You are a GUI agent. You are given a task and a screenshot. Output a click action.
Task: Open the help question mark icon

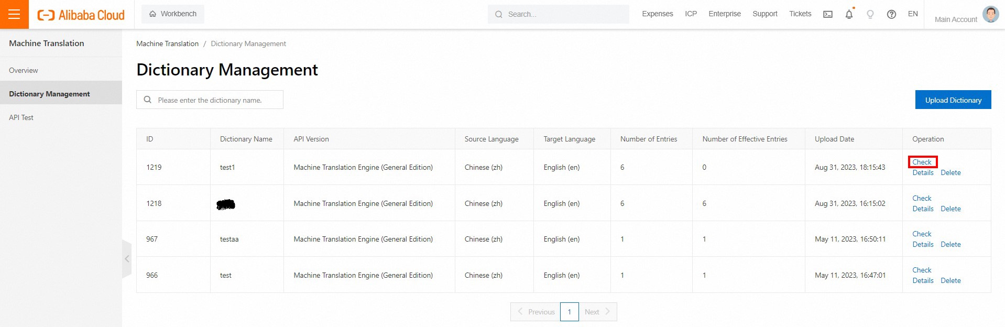(x=891, y=14)
